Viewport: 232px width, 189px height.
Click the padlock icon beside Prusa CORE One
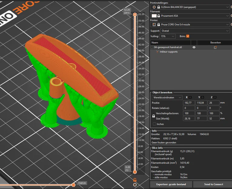(159, 24)
